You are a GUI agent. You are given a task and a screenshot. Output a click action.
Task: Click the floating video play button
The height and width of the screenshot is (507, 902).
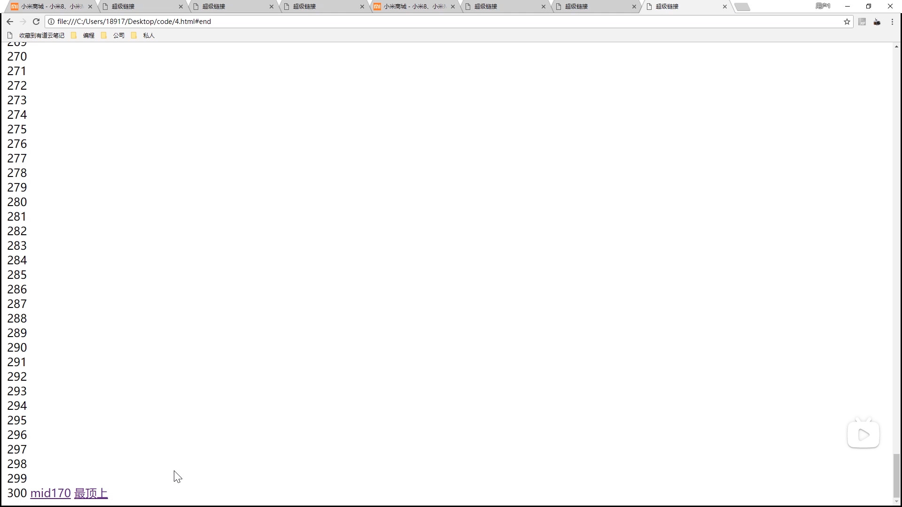coord(863,435)
